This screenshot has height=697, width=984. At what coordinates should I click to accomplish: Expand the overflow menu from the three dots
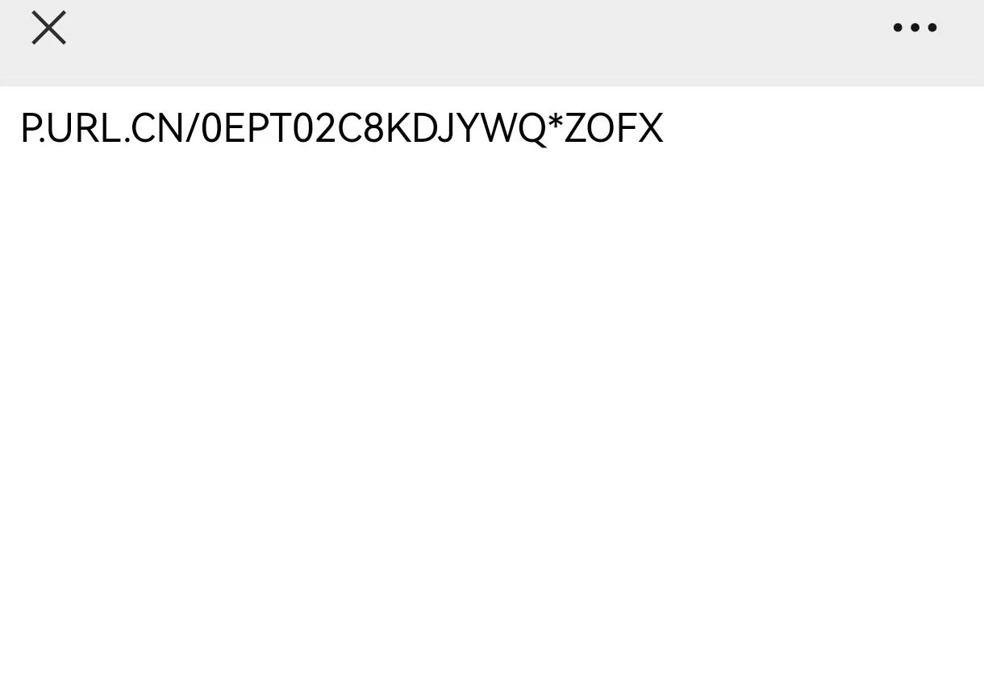point(915,27)
